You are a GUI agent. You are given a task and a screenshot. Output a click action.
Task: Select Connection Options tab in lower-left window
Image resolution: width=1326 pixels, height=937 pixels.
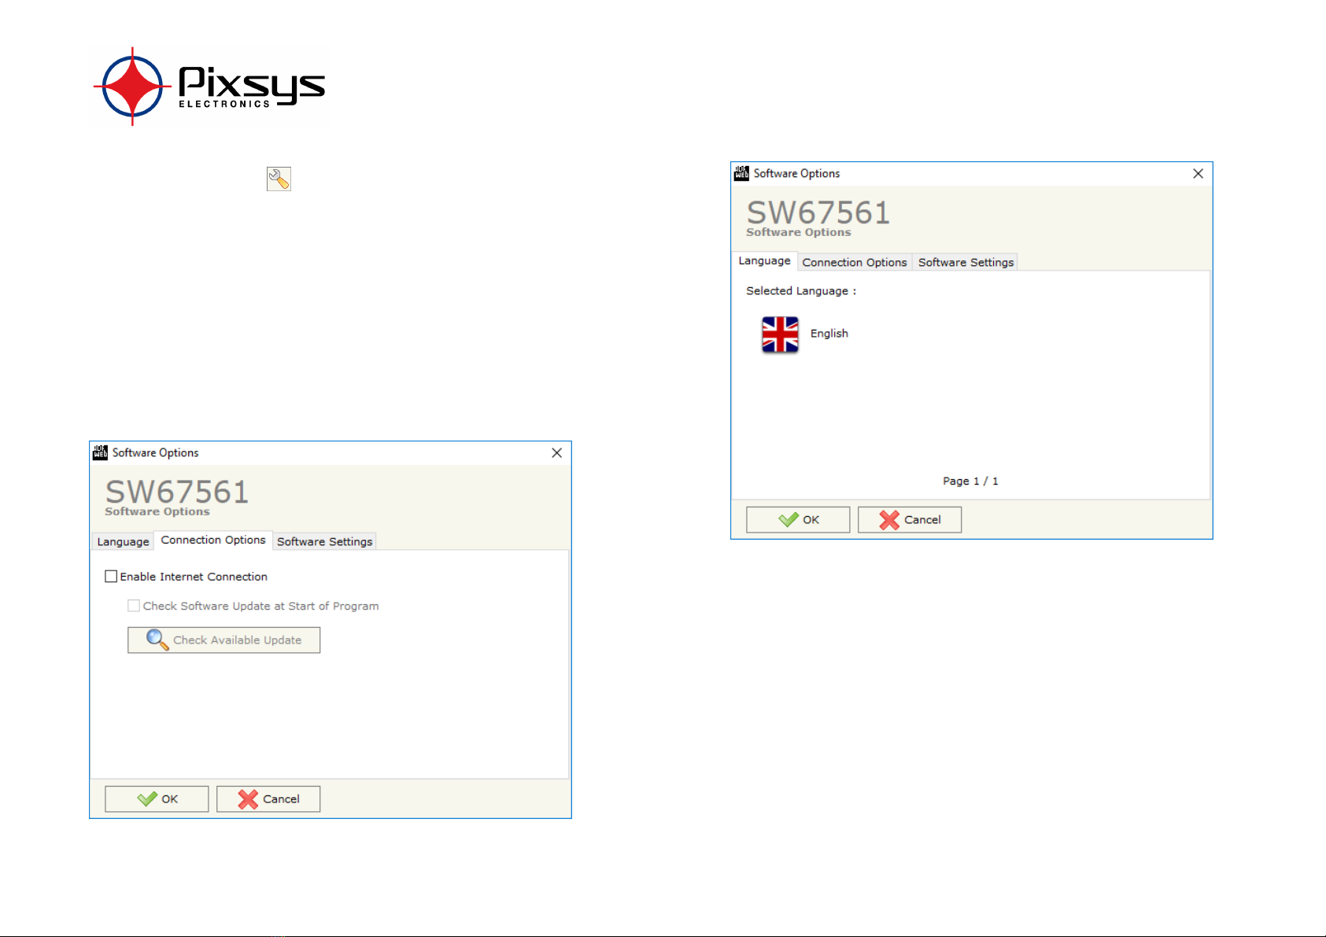coord(213,540)
